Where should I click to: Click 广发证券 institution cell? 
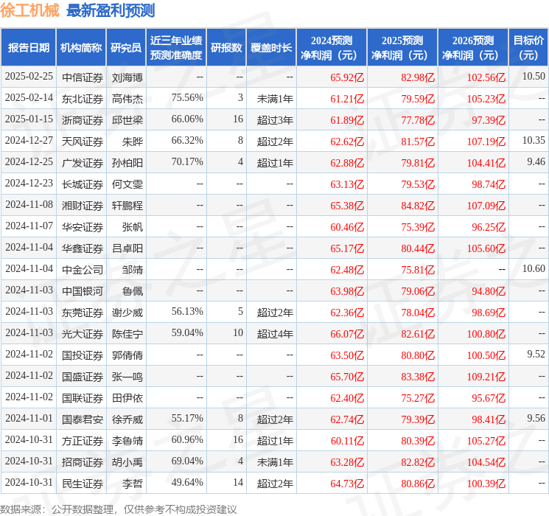(83, 163)
